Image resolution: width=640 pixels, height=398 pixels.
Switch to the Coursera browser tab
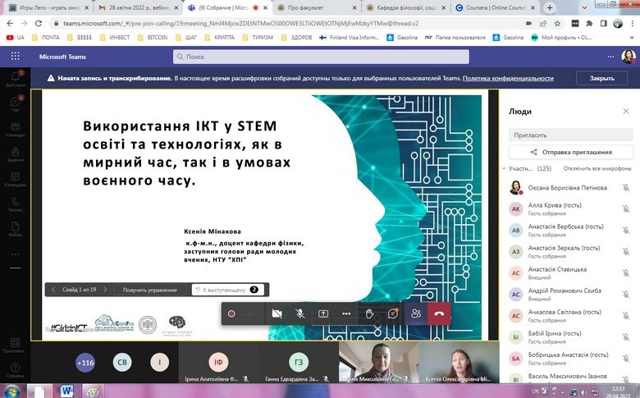tap(489, 7)
